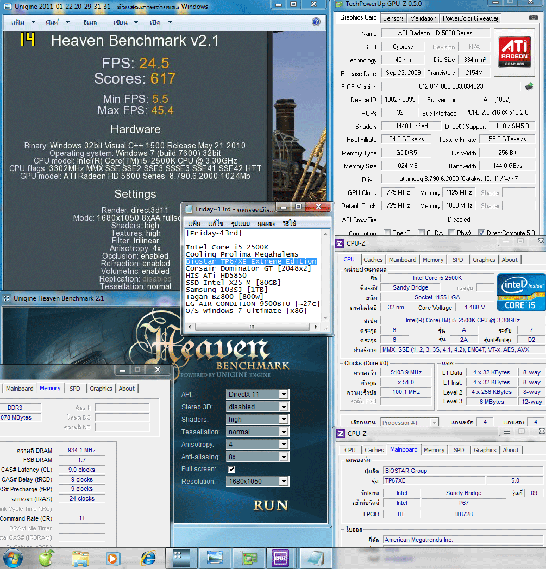Uncheck DirectCompute 5.0 in GPU-Z
546x569 pixels.
[481, 233]
